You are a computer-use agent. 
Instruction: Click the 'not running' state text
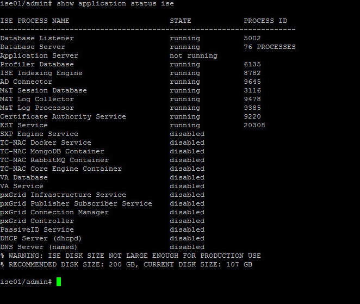[194, 55]
